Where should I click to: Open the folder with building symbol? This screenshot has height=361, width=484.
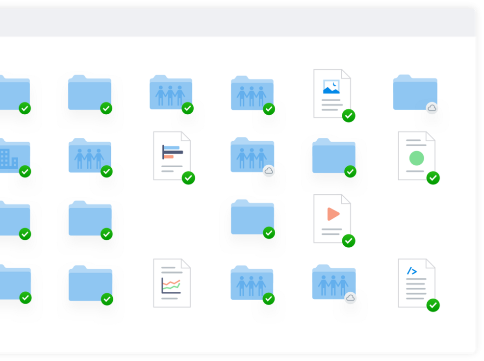click(x=12, y=155)
